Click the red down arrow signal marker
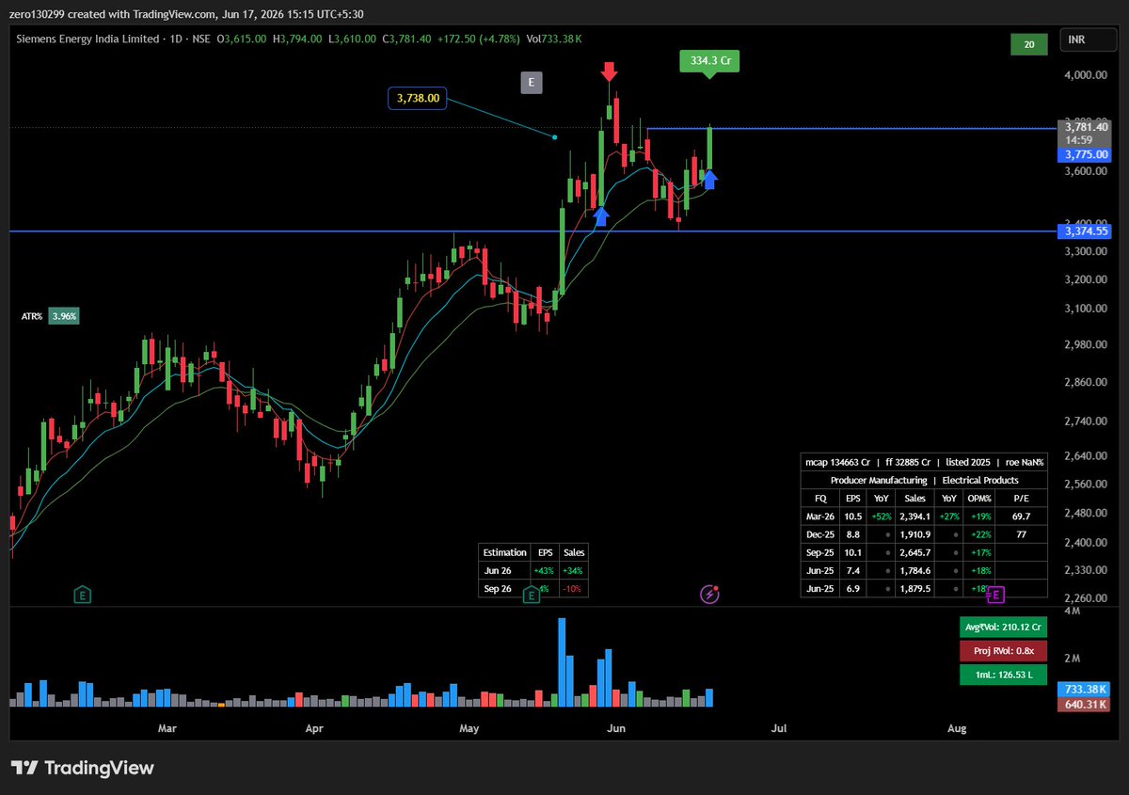 (609, 72)
